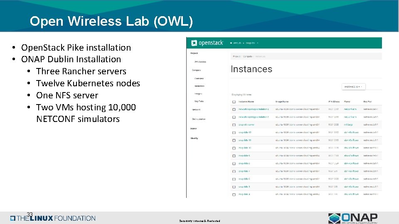Screen dimensions: 399x224
Task: Check the onap-k8s-6 row checkbox
Action: point(234,179)
